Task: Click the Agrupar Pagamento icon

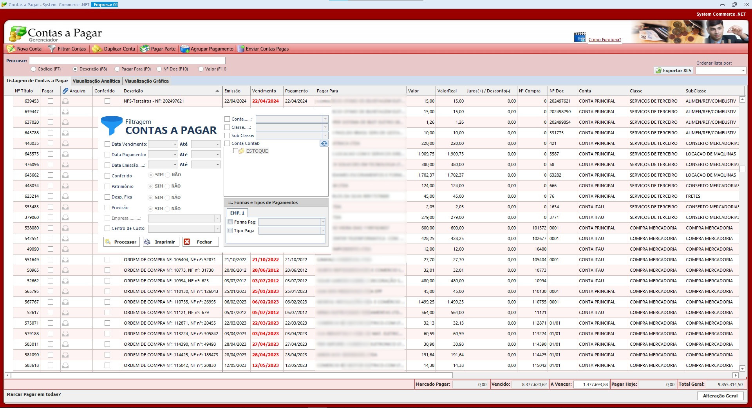Action: pyautogui.click(x=184, y=49)
